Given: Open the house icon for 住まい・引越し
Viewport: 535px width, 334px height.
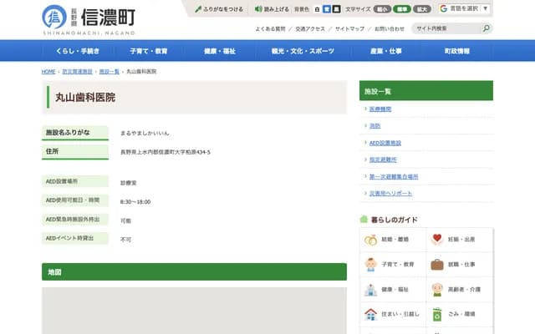Looking at the screenshot, I should (x=370, y=315).
